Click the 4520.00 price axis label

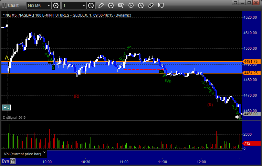tap(250, 17)
